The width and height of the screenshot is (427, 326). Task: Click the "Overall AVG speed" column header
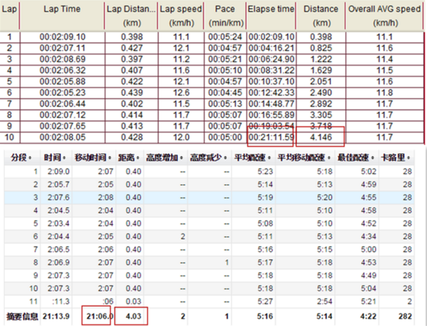384,10
